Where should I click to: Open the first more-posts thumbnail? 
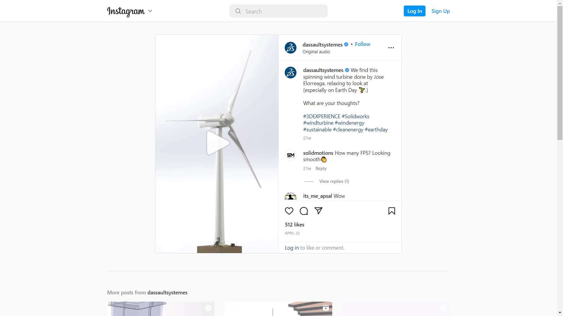[161, 309]
